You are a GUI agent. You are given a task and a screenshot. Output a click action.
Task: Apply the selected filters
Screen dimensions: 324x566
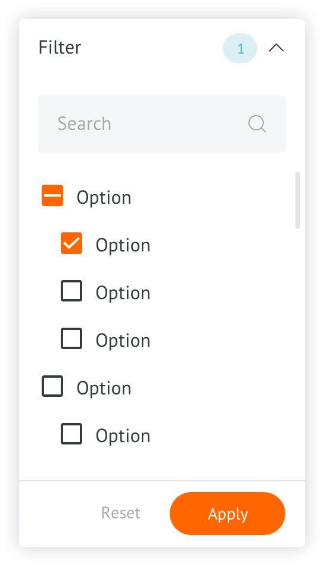[x=228, y=514]
